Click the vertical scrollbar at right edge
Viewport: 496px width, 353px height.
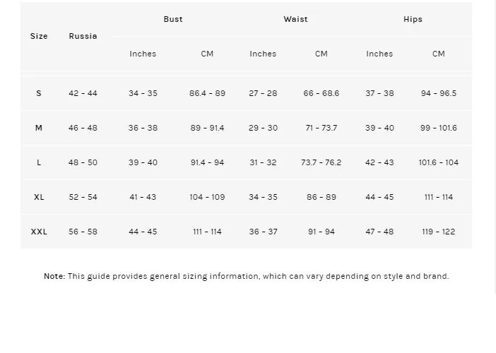(x=495, y=147)
